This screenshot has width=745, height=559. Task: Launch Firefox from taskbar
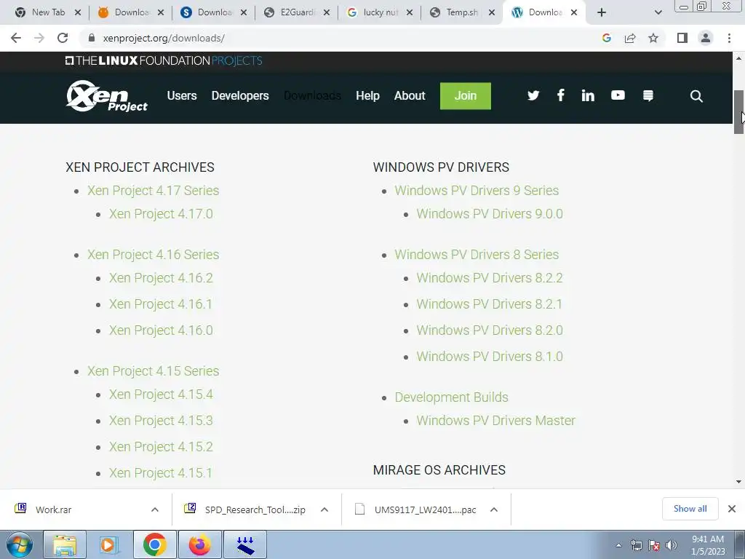tap(200, 544)
